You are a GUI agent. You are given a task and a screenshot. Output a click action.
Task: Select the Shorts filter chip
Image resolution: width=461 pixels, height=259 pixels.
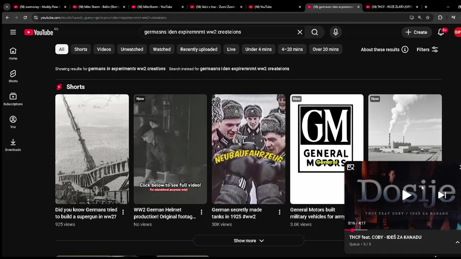tap(81, 49)
